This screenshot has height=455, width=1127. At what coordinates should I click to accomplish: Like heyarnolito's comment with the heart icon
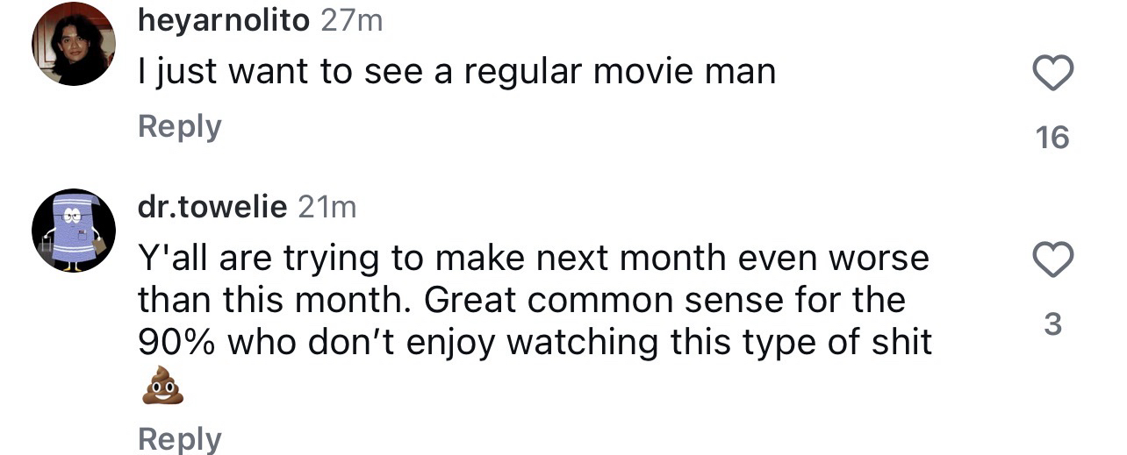(x=1052, y=73)
